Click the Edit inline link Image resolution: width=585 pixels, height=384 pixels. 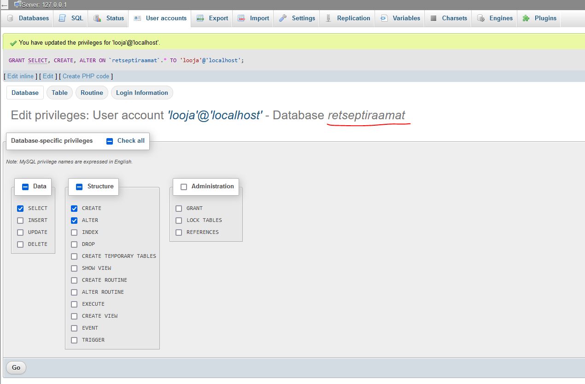pos(20,76)
